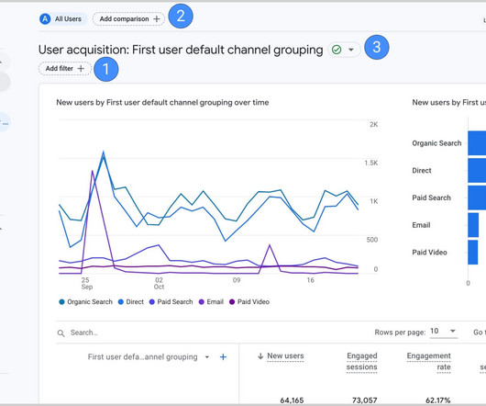486x406 pixels.
Task: Sort by the Engagement rate column header
Action: 428,362
